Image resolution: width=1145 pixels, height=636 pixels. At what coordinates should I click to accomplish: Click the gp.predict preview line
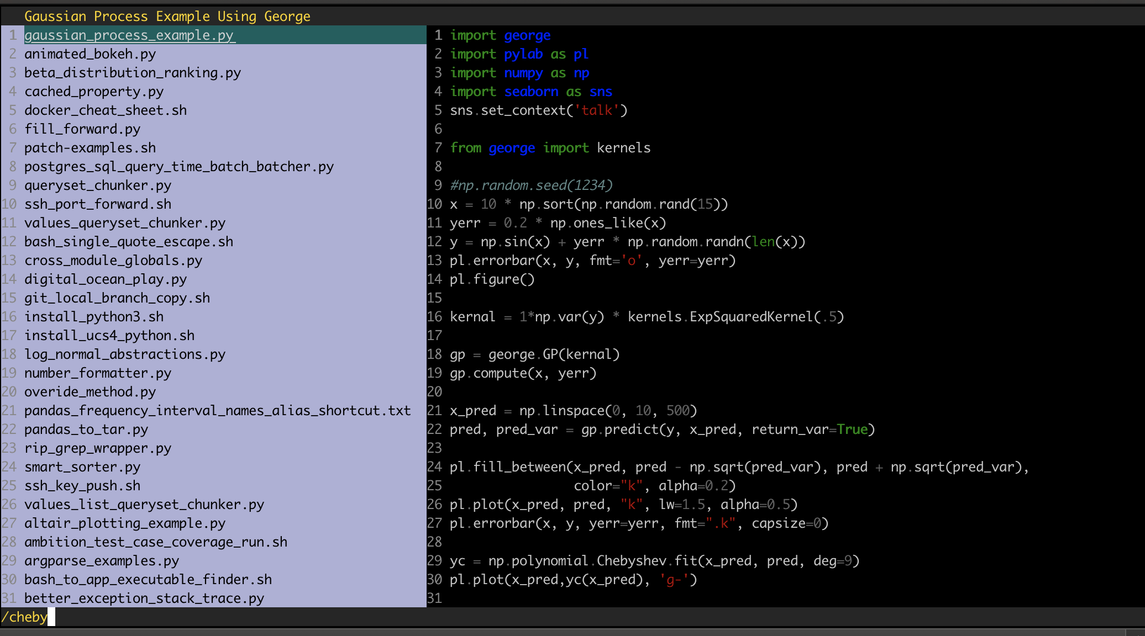pyautogui.click(x=662, y=430)
